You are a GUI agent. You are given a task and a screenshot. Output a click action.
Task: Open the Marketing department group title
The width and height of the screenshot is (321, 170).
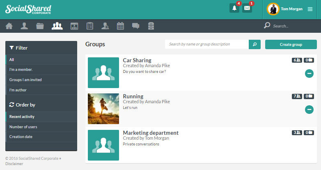click(151, 133)
